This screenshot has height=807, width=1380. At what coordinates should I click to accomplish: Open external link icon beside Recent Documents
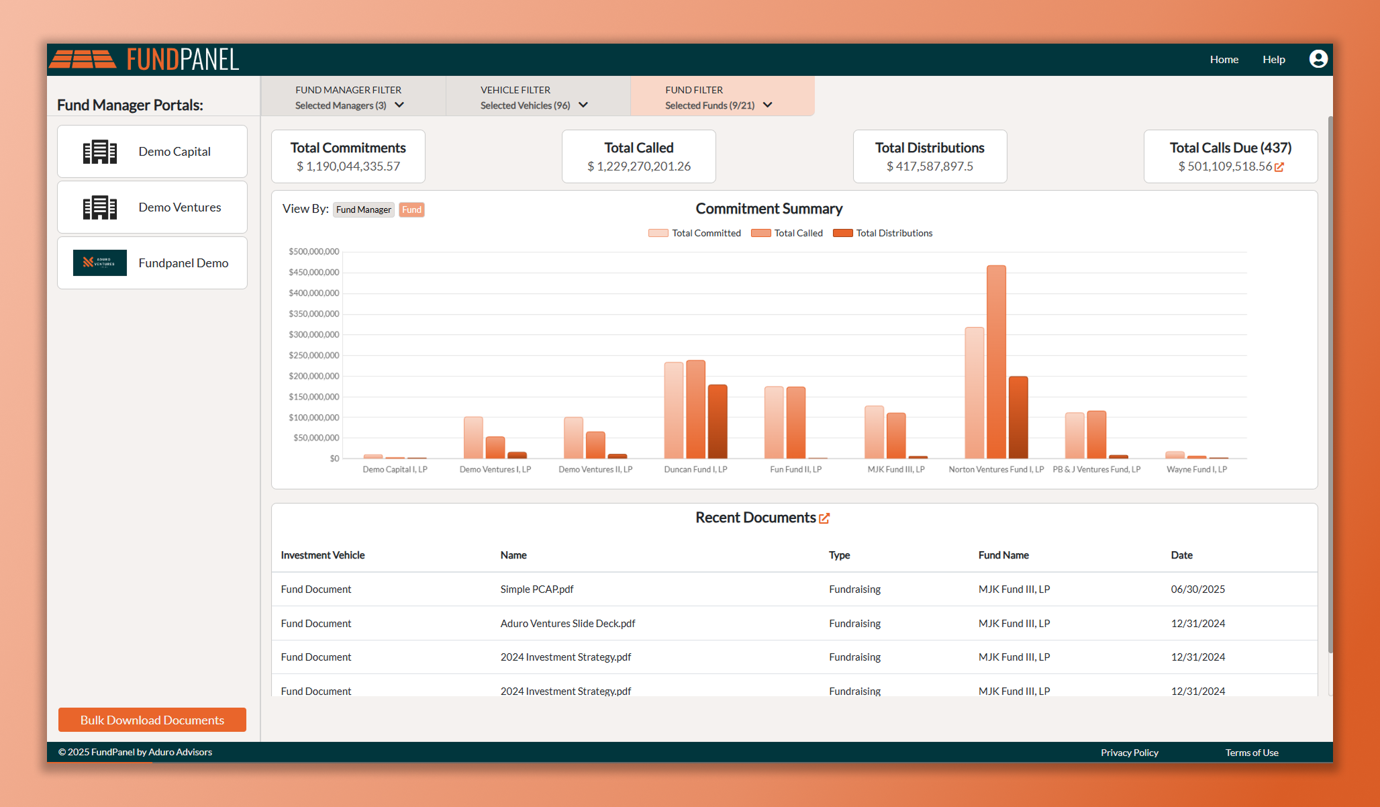[x=824, y=518]
